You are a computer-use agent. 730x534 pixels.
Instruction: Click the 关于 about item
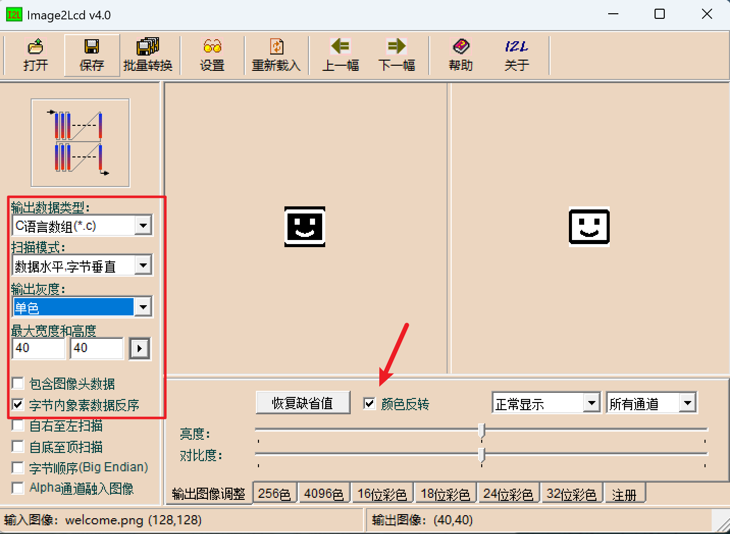coord(516,55)
